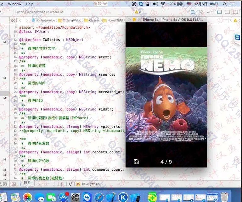Select XinlangWeibo process in debug bar
Image resolution: width=242 pixels, height=202 pixels.
click(88, 184)
